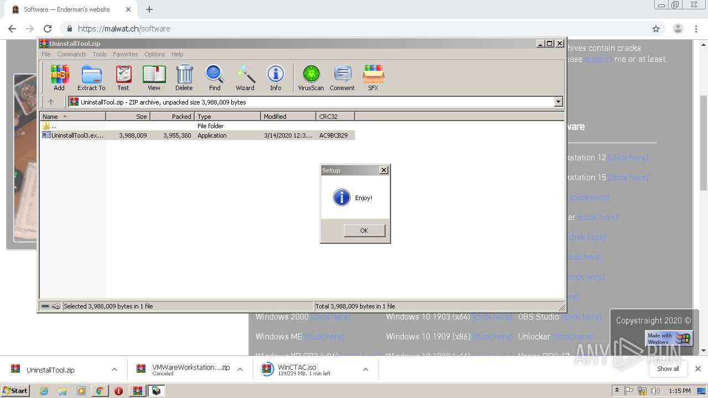Show hidden tray icons arrow
Image resolution: width=708 pixels, height=398 pixels.
coord(617,391)
